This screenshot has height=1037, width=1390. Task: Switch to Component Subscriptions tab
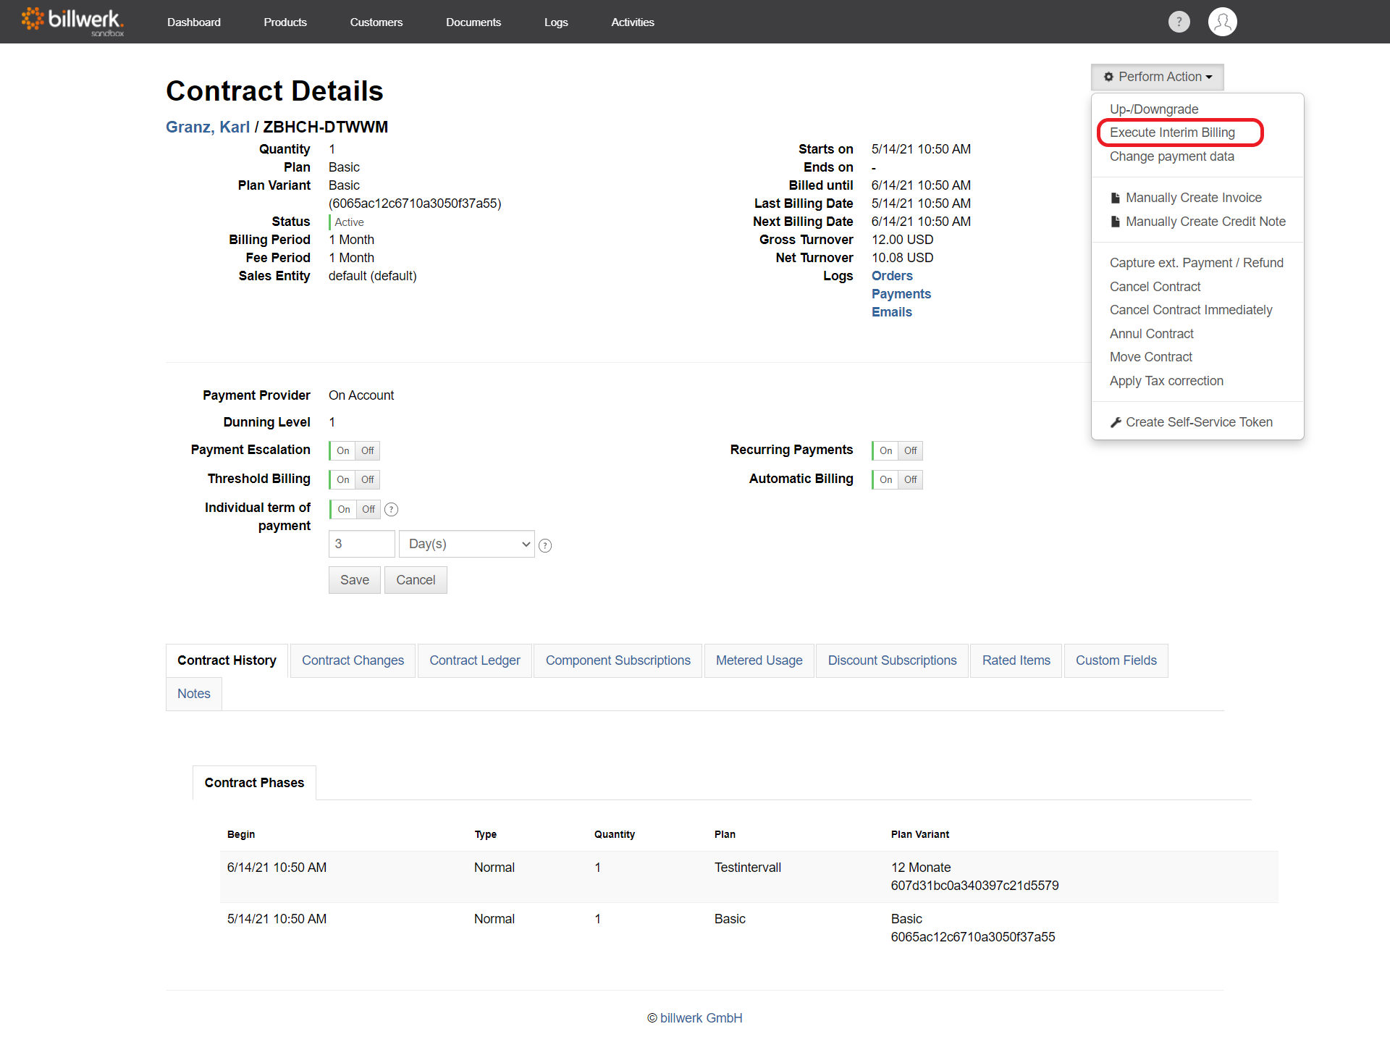618,660
